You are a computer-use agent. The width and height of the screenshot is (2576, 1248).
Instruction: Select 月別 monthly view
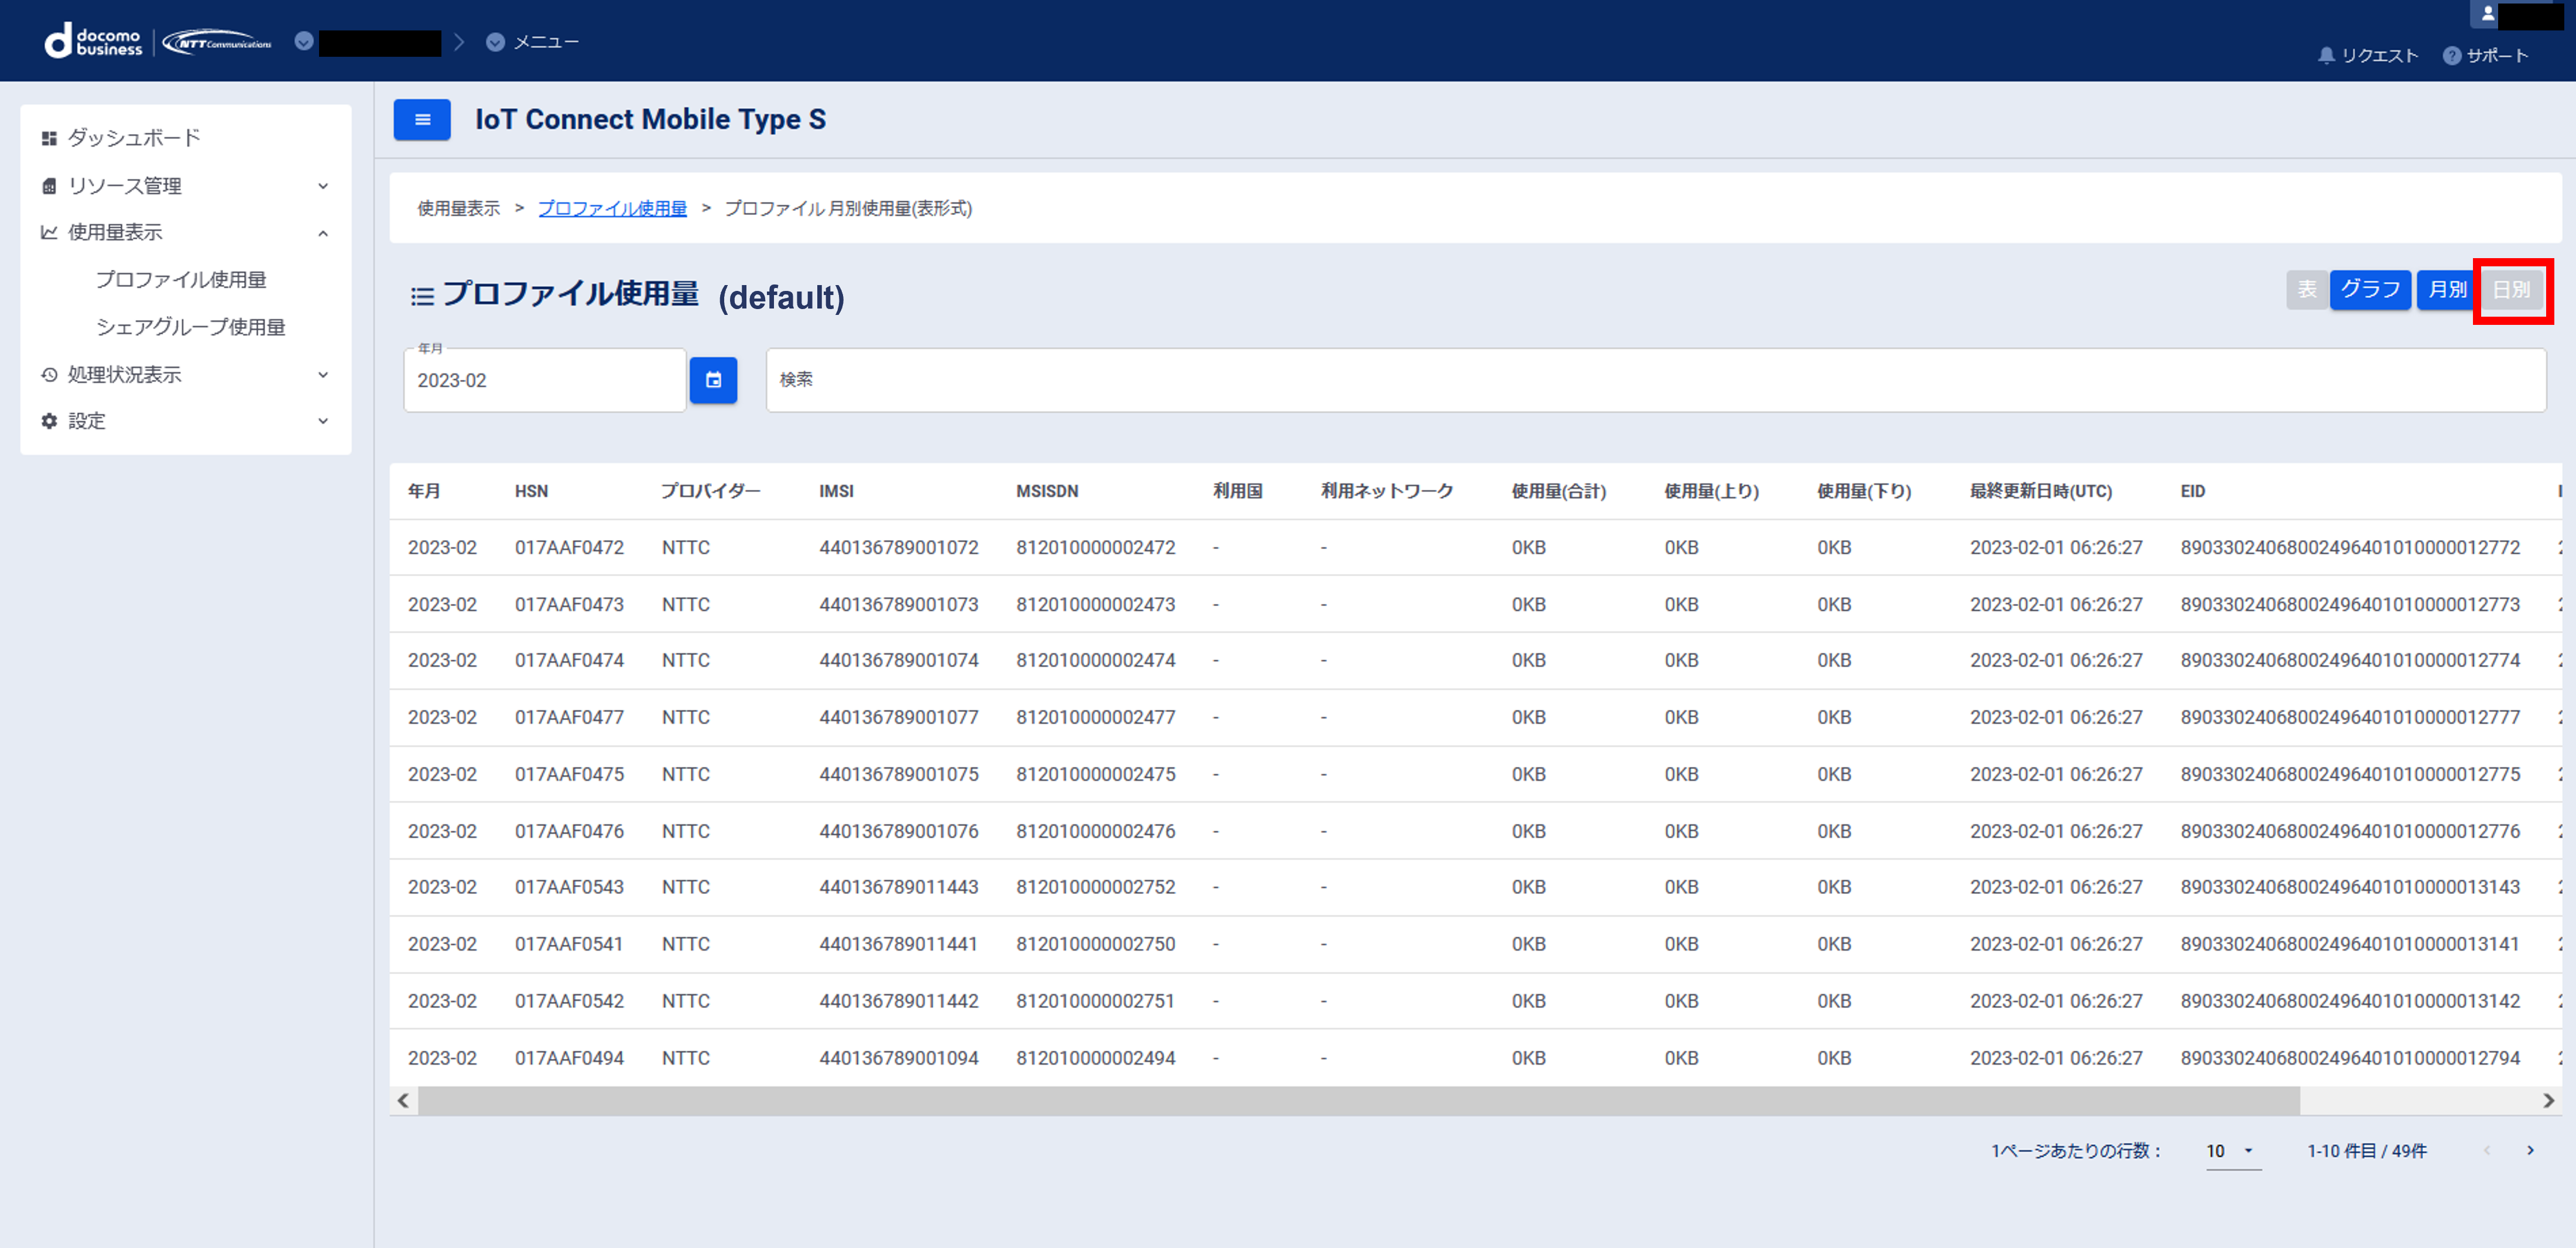click(2446, 290)
